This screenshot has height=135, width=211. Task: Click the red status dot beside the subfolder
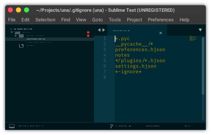click(88, 36)
